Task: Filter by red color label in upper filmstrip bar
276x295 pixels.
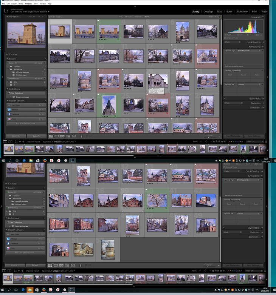Action: coord(229,141)
